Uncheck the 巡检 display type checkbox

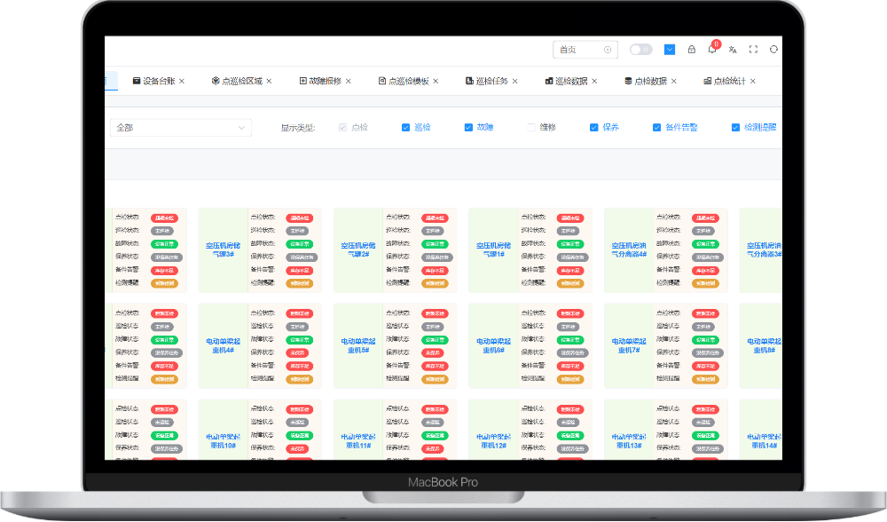[406, 127]
